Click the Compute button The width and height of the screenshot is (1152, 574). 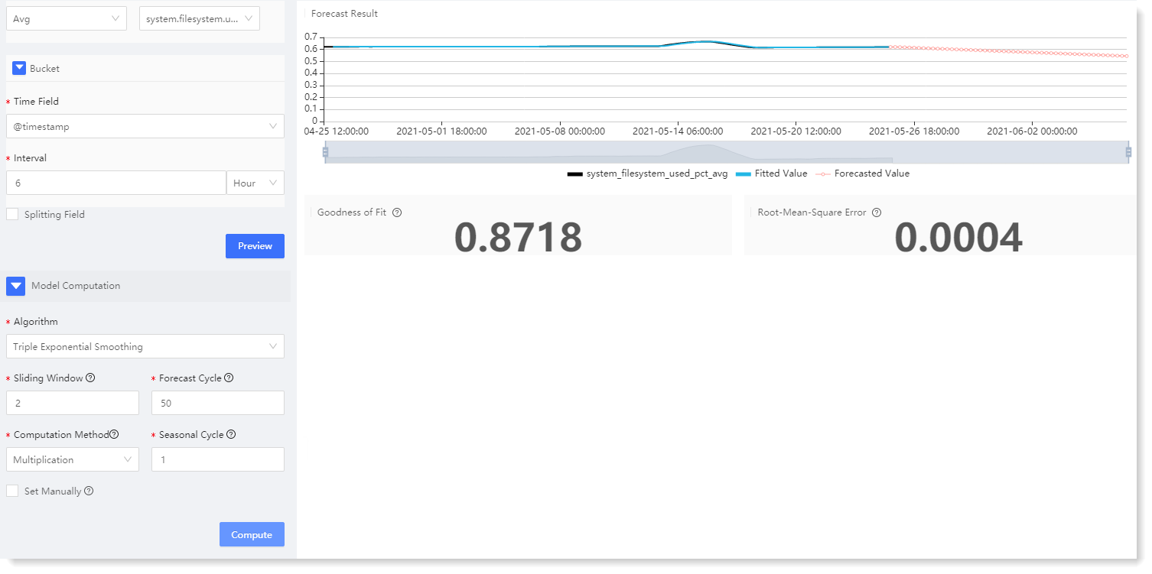[252, 534]
